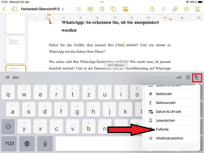Tap the insert element menu button
The height and width of the screenshot is (153, 204).
click(x=197, y=78)
